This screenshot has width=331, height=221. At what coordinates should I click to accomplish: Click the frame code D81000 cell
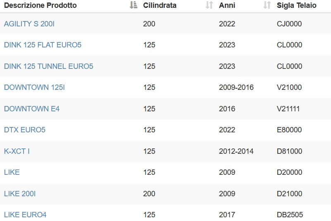click(289, 151)
